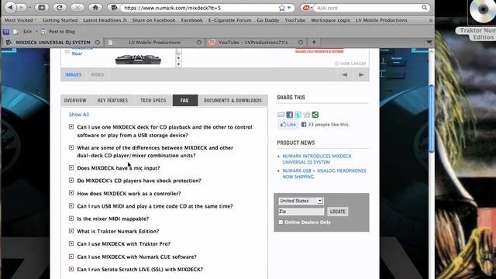Close the MIXDECK UNIVERSAL DJ SYSTEM tab
Image resolution: width=496 pixels, height=279 pixels.
pos(98,42)
